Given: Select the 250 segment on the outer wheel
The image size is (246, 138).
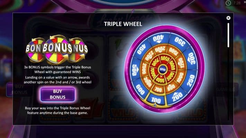Looking at the screenshot, I should (x=191, y=80).
